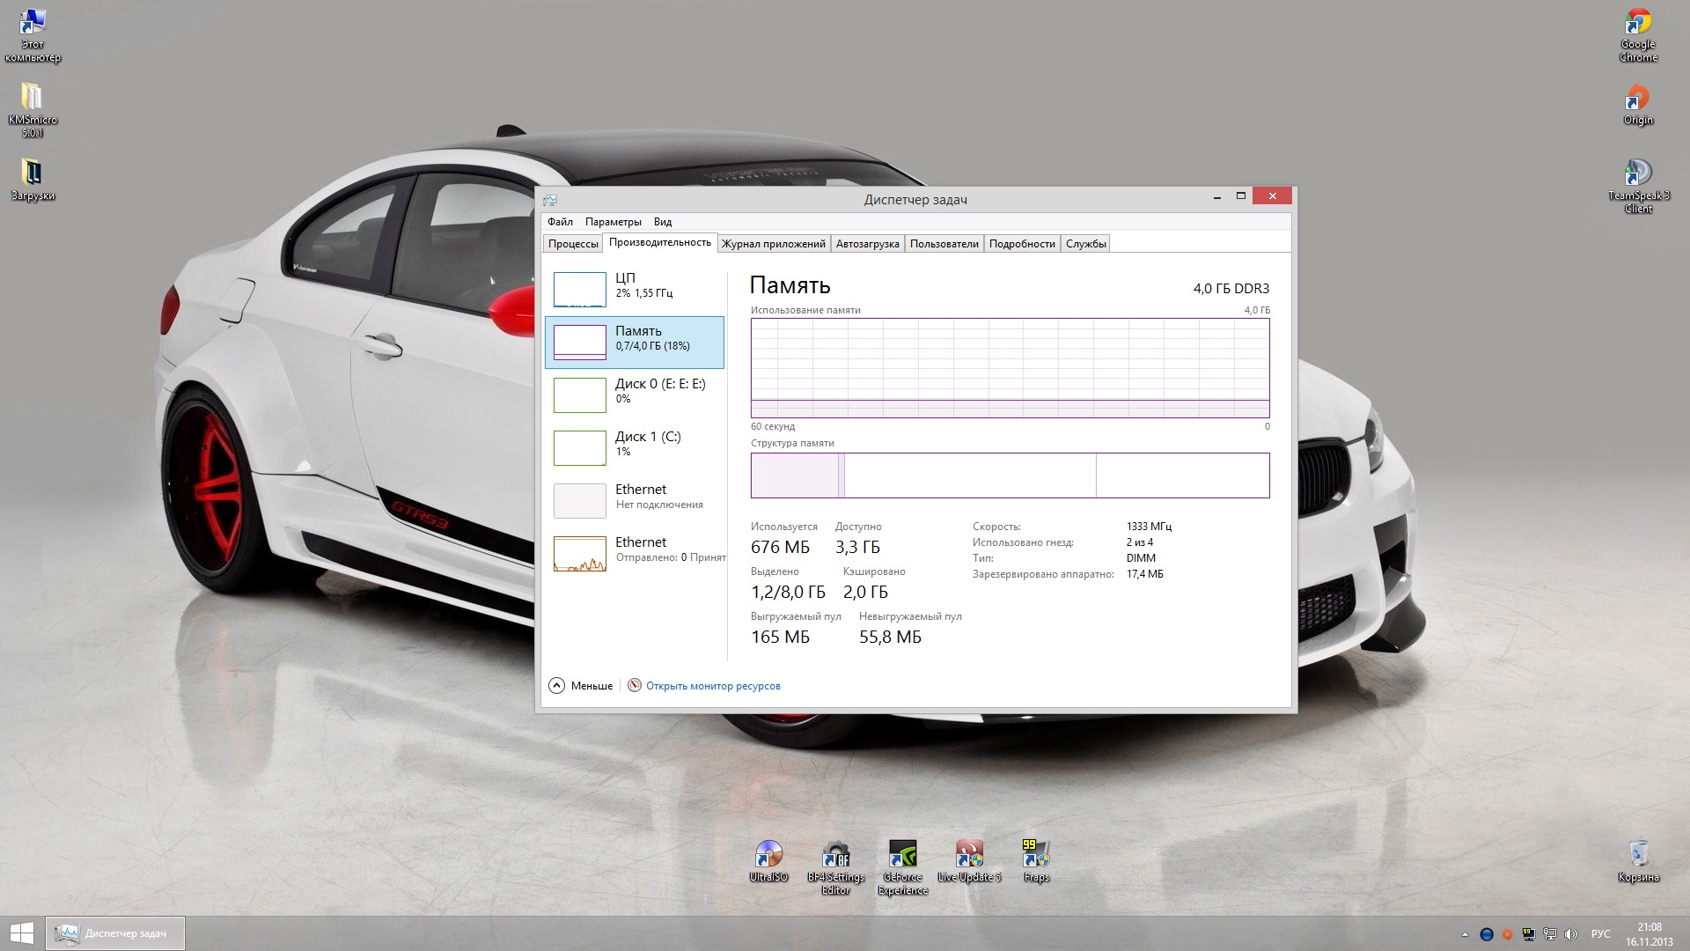Open the Файл menu
Viewport: 1690px width, 951px height.
coord(560,222)
